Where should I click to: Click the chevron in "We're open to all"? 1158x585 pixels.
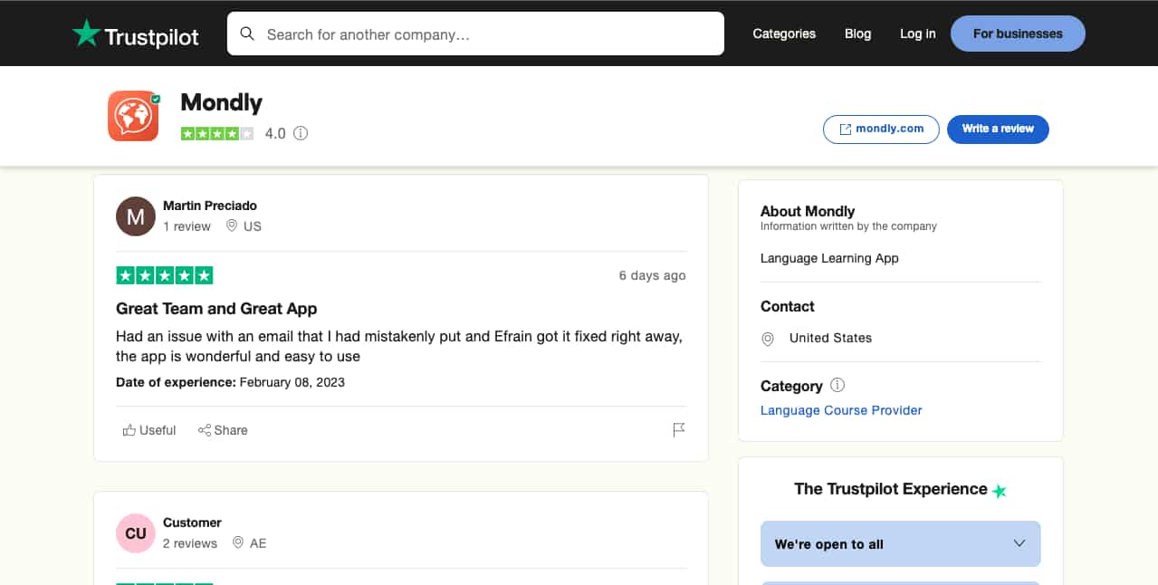tap(1019, 543)
